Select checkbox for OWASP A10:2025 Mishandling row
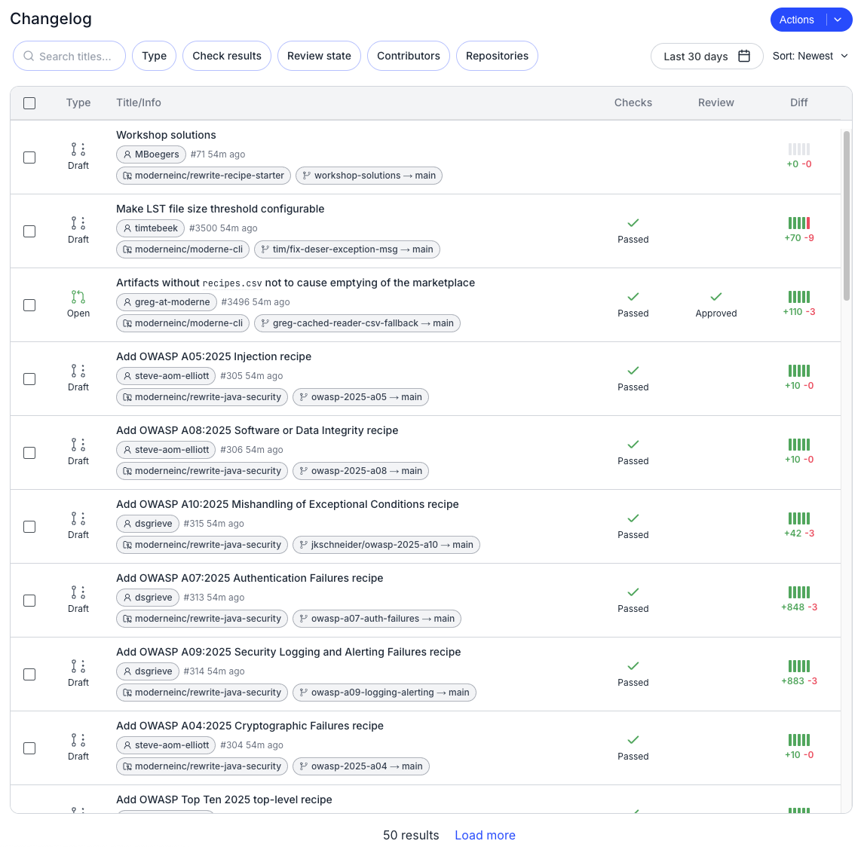Image resolution: width=861 pixels, height=847 pixels. [29, 527]
